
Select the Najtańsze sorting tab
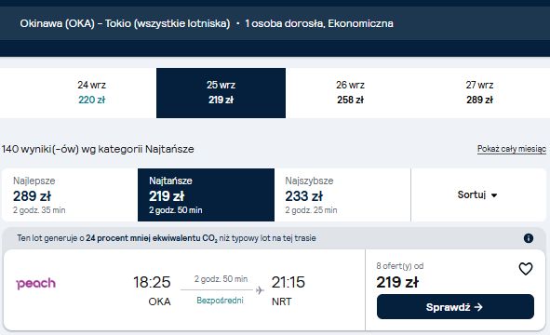(206, 194)
